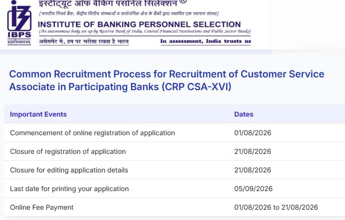Click the Dates column header
This screenshot has width=345, height=220.
click(x=244, y=114)
